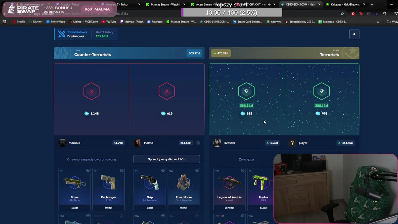
Task: Open nagrywki bookmark
Action: point(274,22)
